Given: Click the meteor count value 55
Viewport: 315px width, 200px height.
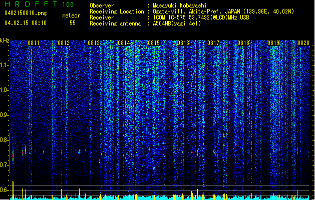Looking at the screenshot, I should click(x=73, y=23).
